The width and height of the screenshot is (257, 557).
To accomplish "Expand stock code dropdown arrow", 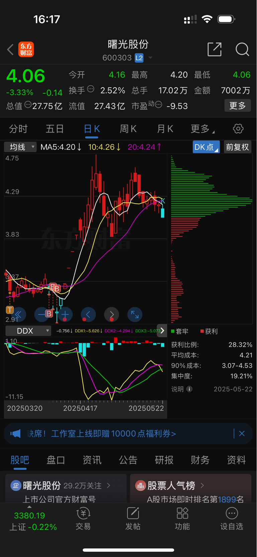I will coord(150,58).
